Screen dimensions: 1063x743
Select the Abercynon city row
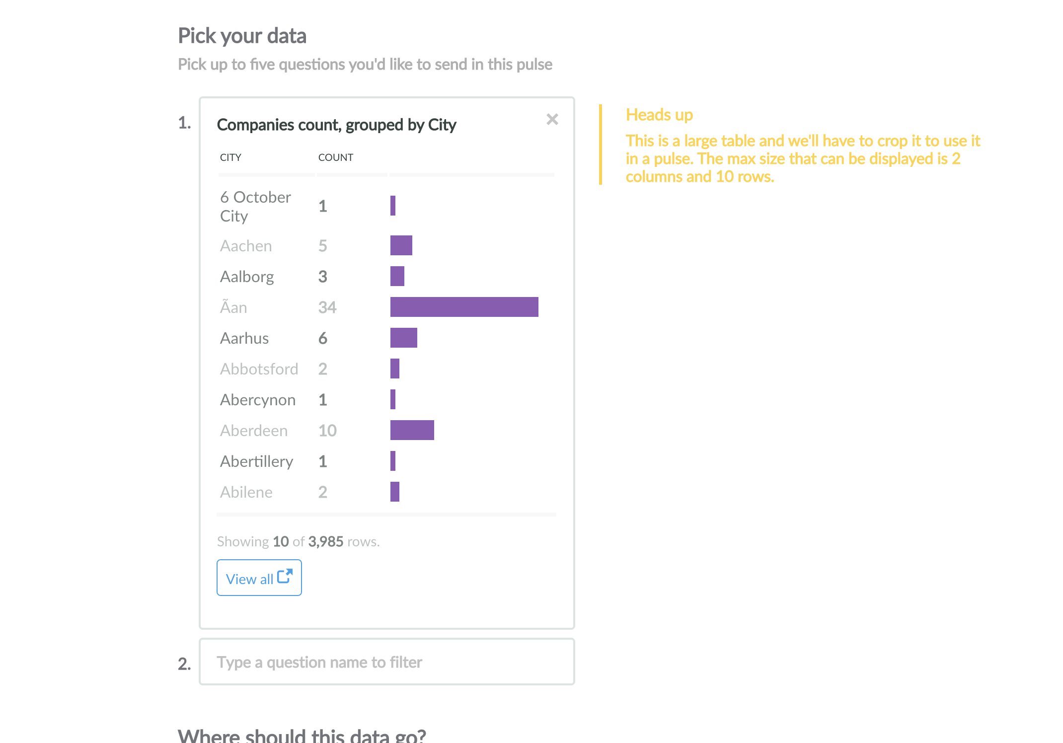click(x=257, y=400)
